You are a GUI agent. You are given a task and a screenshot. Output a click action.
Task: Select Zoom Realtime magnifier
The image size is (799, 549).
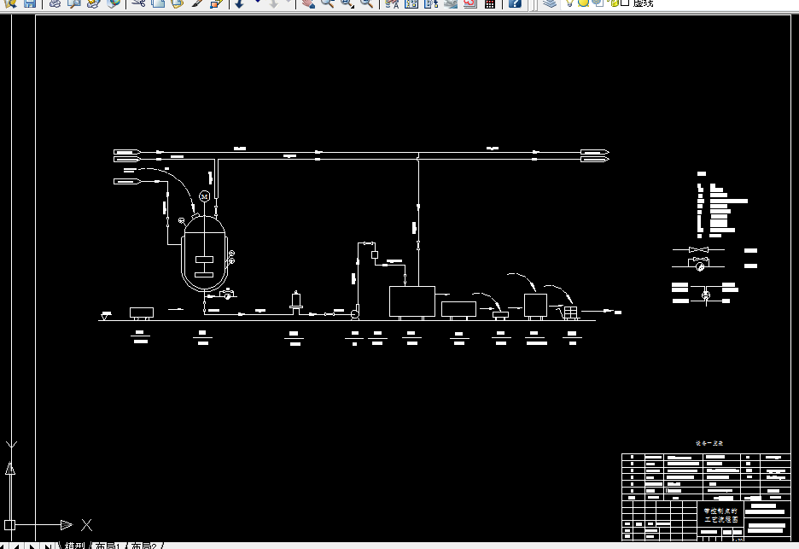coord(328,3)
